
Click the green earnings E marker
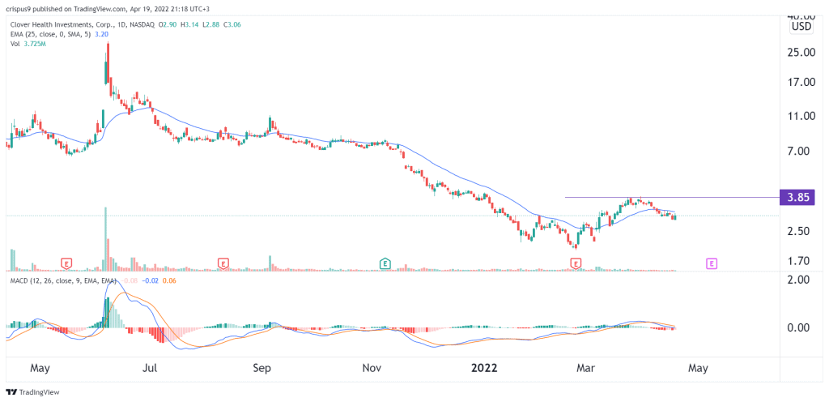click(x=386, y=263)
